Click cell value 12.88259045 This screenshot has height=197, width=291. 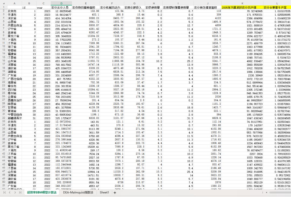point(61,11)
